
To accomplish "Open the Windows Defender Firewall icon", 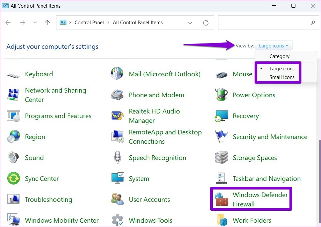I will [221, 199].
